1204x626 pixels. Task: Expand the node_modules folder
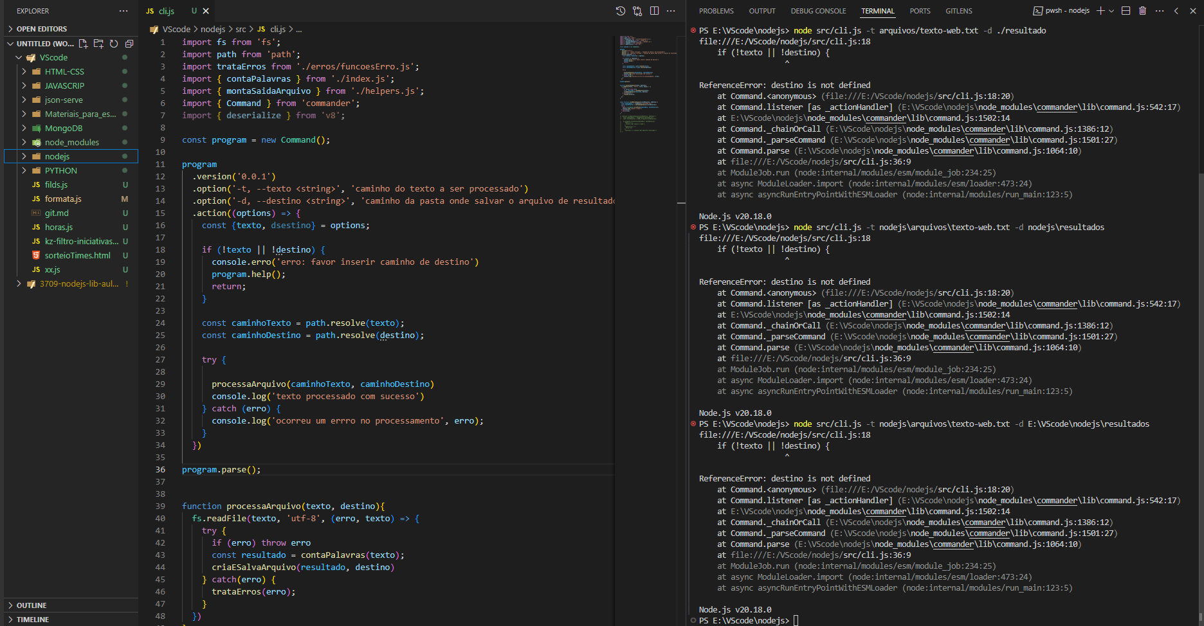(x=71, y=143)
